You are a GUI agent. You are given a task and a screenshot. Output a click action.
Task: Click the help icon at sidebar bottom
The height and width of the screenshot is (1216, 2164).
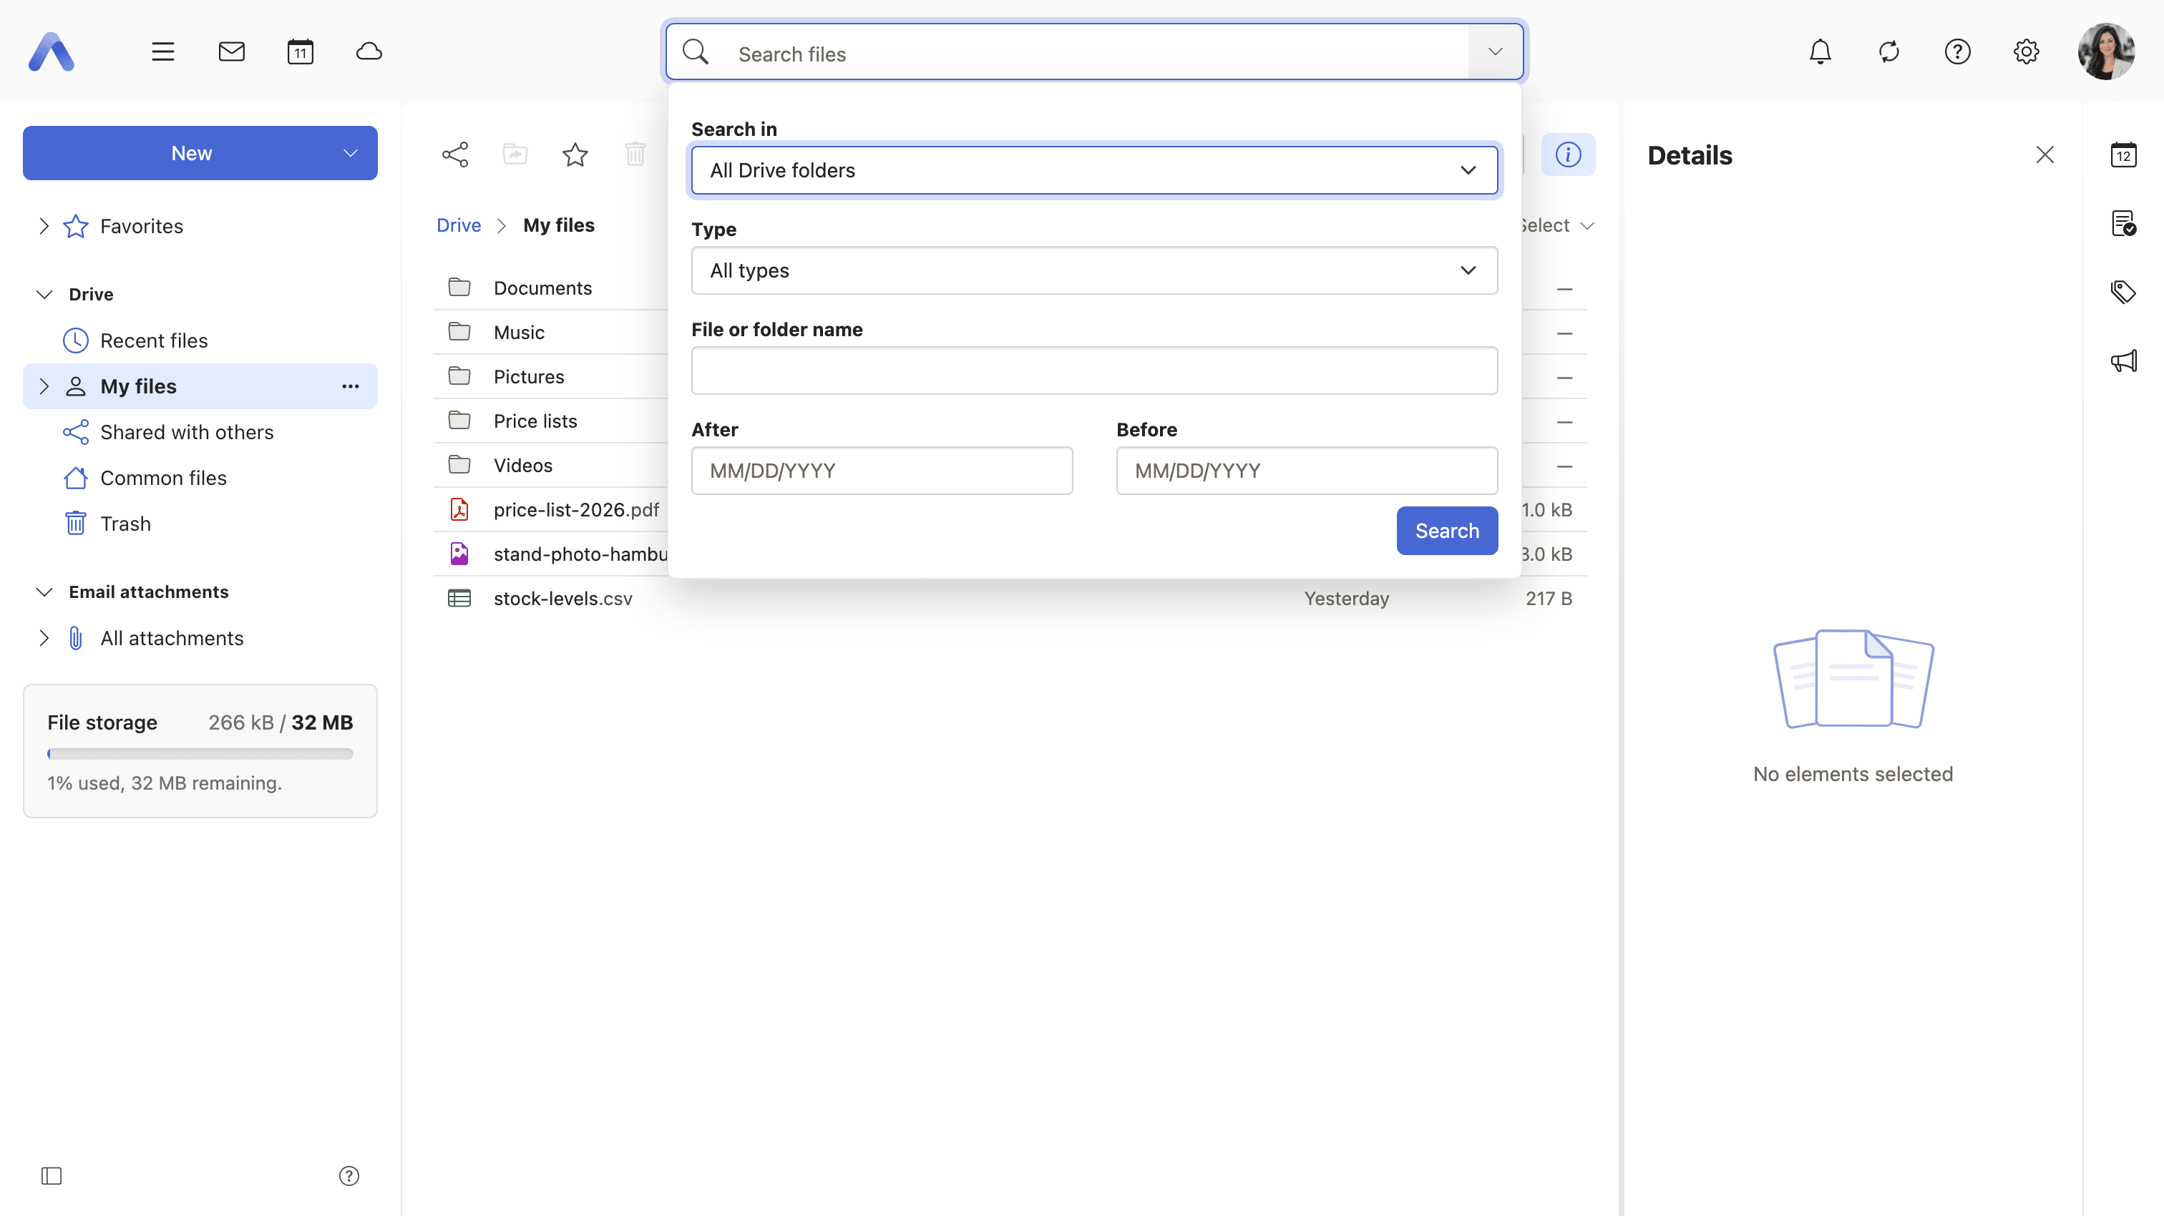[349, 1176]
